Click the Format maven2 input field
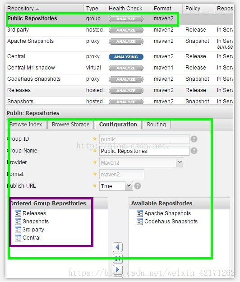The width and height of the screenshot is (240, 282). [x=122, y=174]
